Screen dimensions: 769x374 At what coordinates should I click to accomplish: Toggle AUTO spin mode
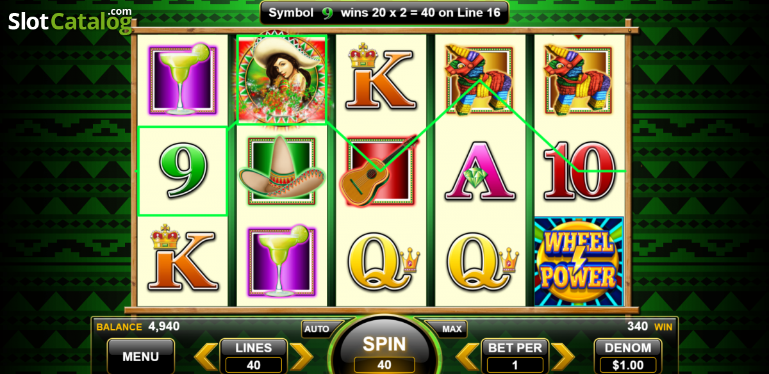click(x=317, y=329)
